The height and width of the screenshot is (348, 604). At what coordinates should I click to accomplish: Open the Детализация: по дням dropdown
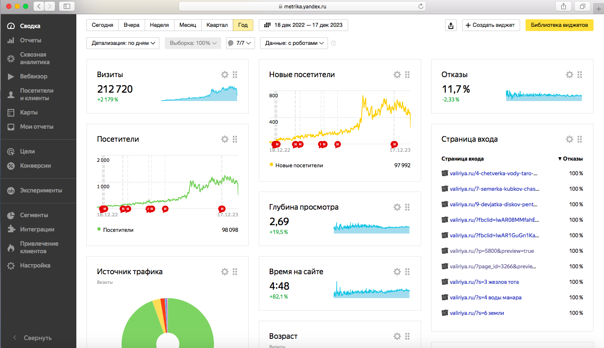[x=123, y=43]
